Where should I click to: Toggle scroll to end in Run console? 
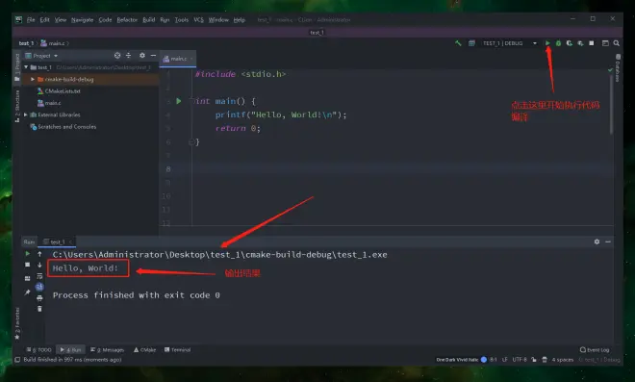coord(39,287)
